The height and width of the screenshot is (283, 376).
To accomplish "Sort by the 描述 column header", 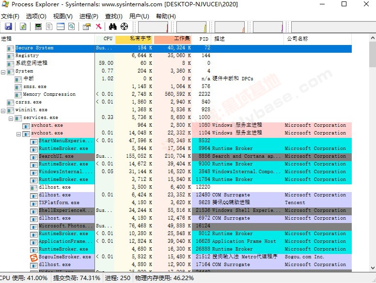I will (x=248, y=39).
